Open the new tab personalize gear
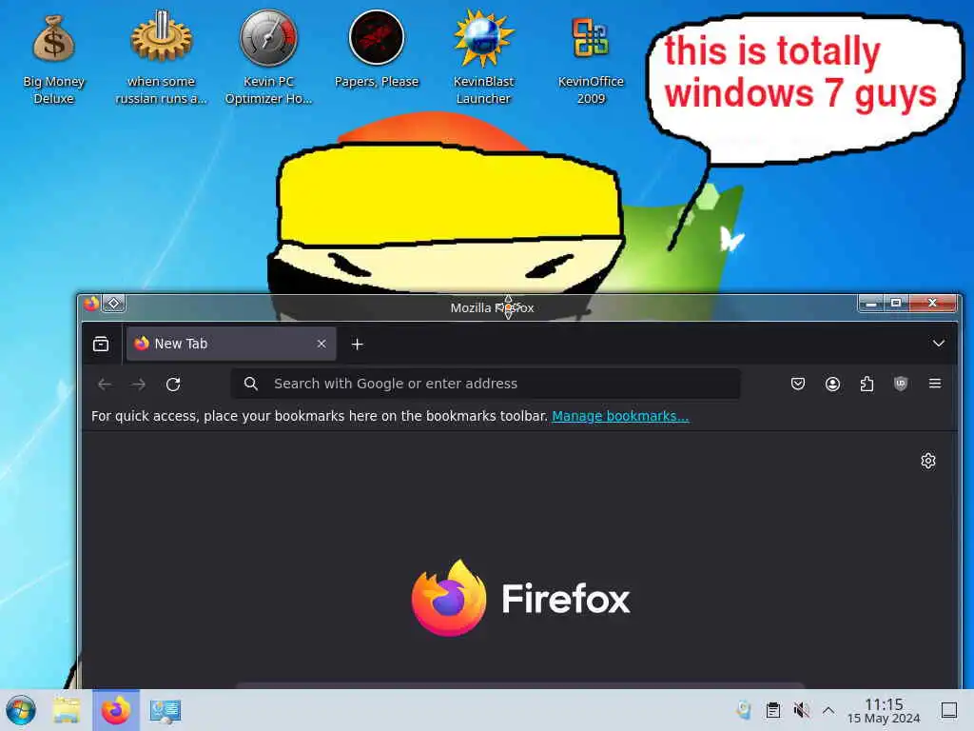The width and height of the screenshot is (974, 731). (x=928, y=461)
